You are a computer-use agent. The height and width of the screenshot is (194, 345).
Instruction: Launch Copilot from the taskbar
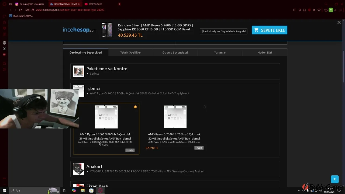[x=74, y=190]
